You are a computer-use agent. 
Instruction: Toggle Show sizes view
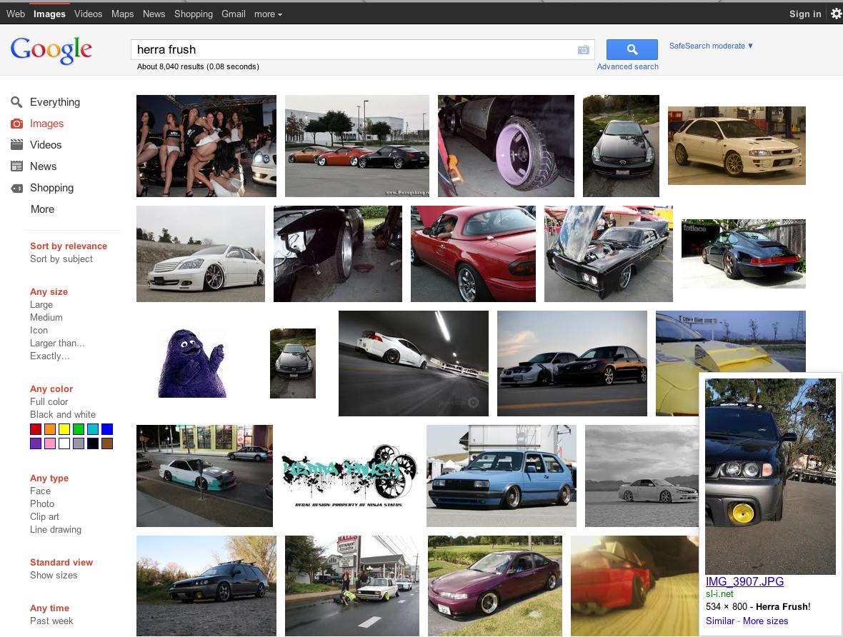(54, 575)
